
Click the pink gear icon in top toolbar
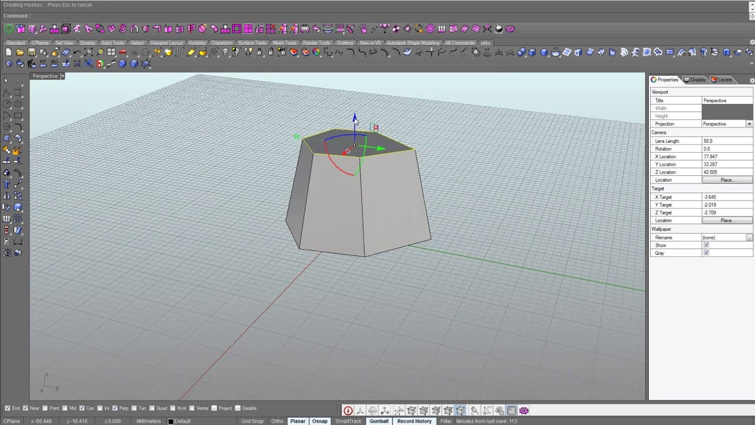(x=510, y=28)
